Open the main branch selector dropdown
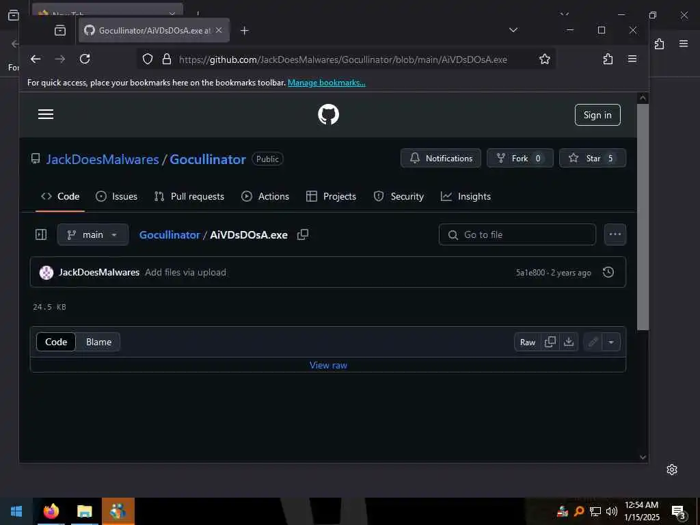 pos(93,234)
